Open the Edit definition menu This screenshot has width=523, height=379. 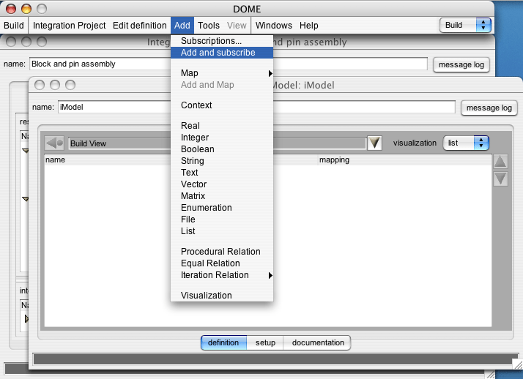139,26
